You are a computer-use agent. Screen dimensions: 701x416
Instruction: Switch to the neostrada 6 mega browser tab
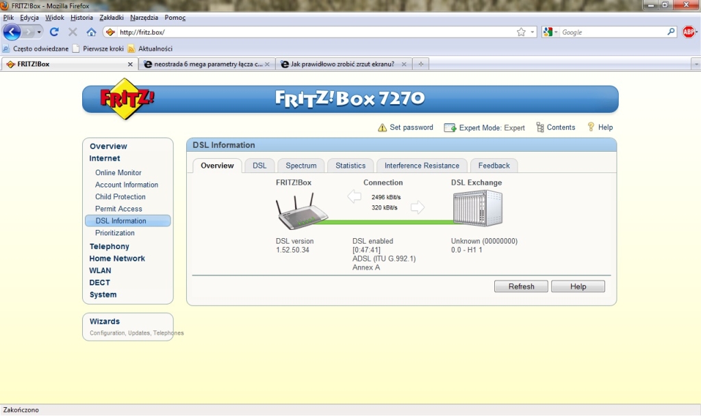(207, 64)
